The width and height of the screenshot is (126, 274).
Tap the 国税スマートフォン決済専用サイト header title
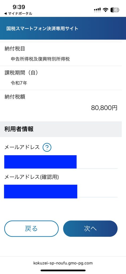click(x=42, y=28)
